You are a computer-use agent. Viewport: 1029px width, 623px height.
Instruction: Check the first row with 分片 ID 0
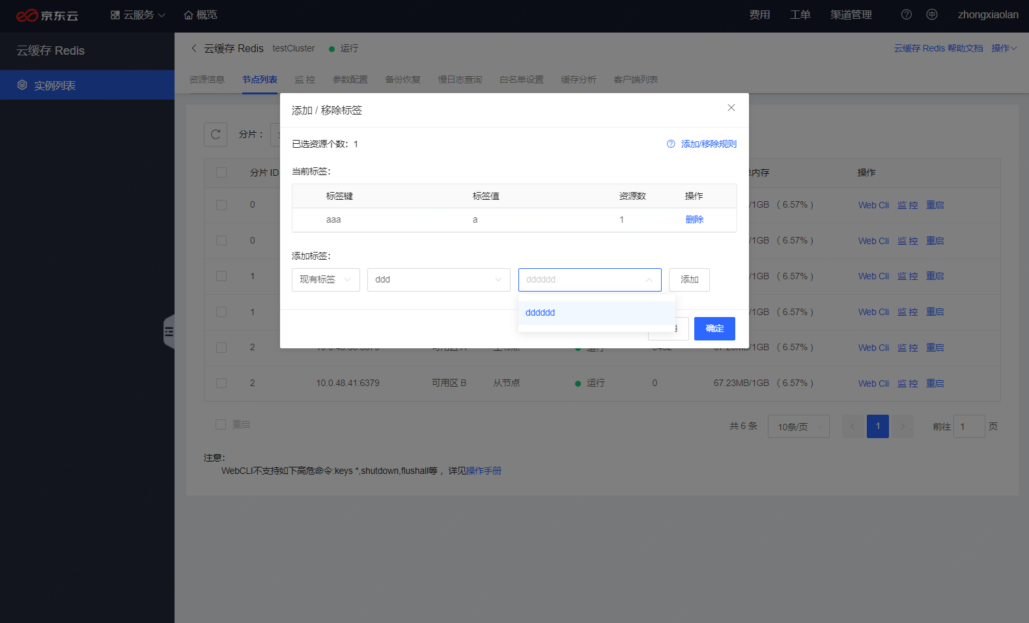point(221,205)
